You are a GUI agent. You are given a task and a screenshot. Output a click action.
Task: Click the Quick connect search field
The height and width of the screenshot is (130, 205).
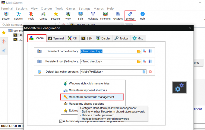(x=28, y=25)
